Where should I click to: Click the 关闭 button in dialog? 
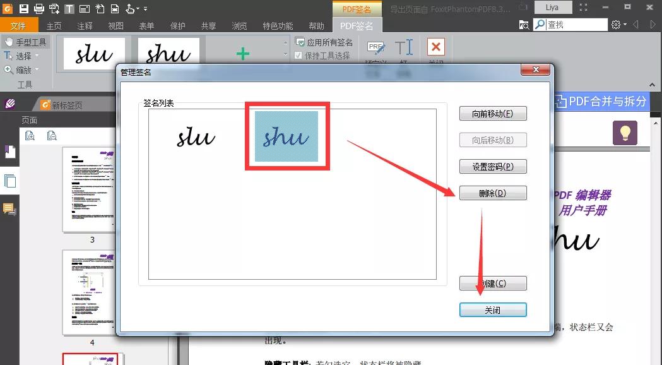click(493, 309)
